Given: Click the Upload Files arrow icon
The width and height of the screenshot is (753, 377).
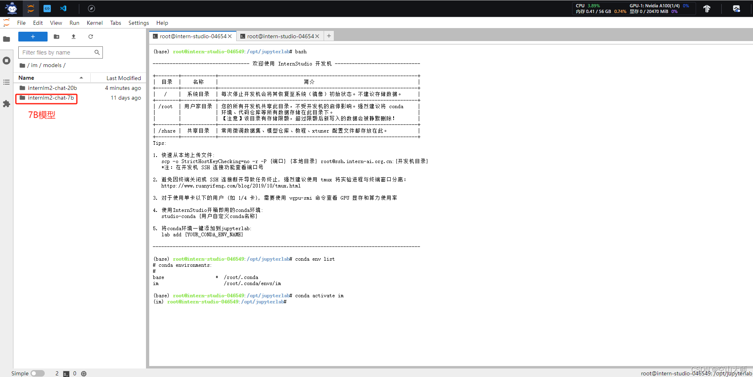Looking at the screenshot, I should pyautogui.click(x=74, y=37).
